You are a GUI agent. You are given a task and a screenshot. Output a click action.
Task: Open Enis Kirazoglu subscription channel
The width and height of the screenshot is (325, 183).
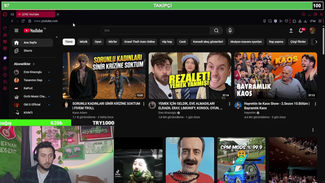pyautogui.click(x=32, y=72)
